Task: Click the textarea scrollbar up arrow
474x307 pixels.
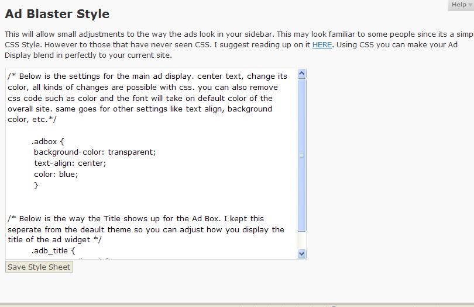Action: [301, 74]
